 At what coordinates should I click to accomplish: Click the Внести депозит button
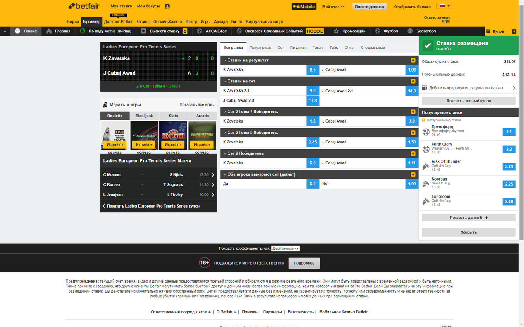(x=370, y=7)
